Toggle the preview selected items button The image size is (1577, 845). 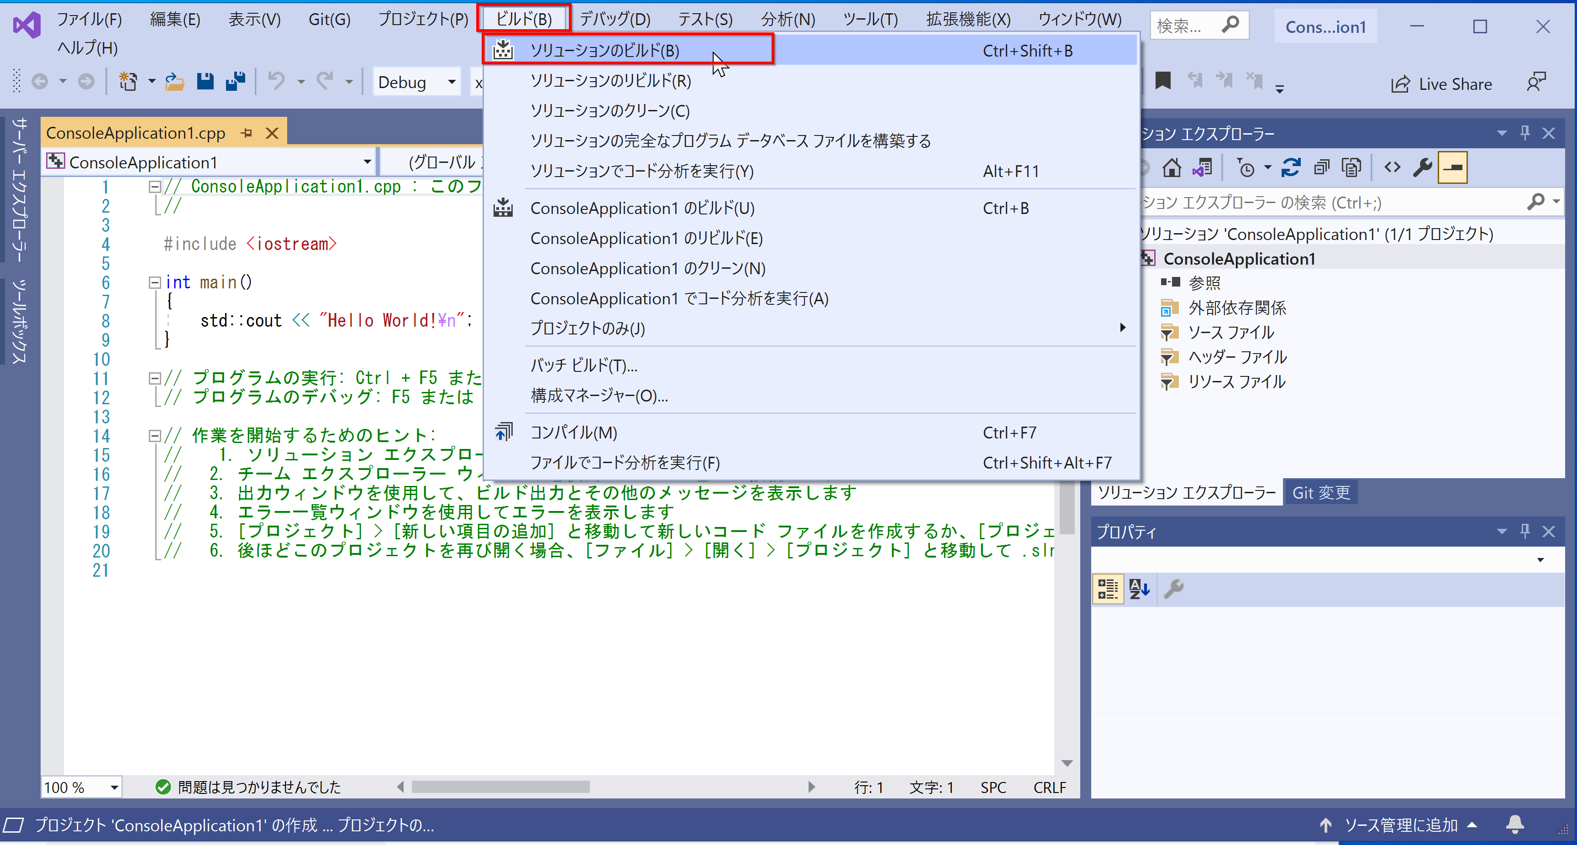[x=1453, y=167]
